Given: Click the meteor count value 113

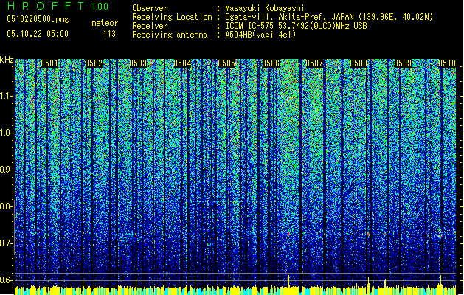Looking at the screenshot, I should click(x=109, y=33).
